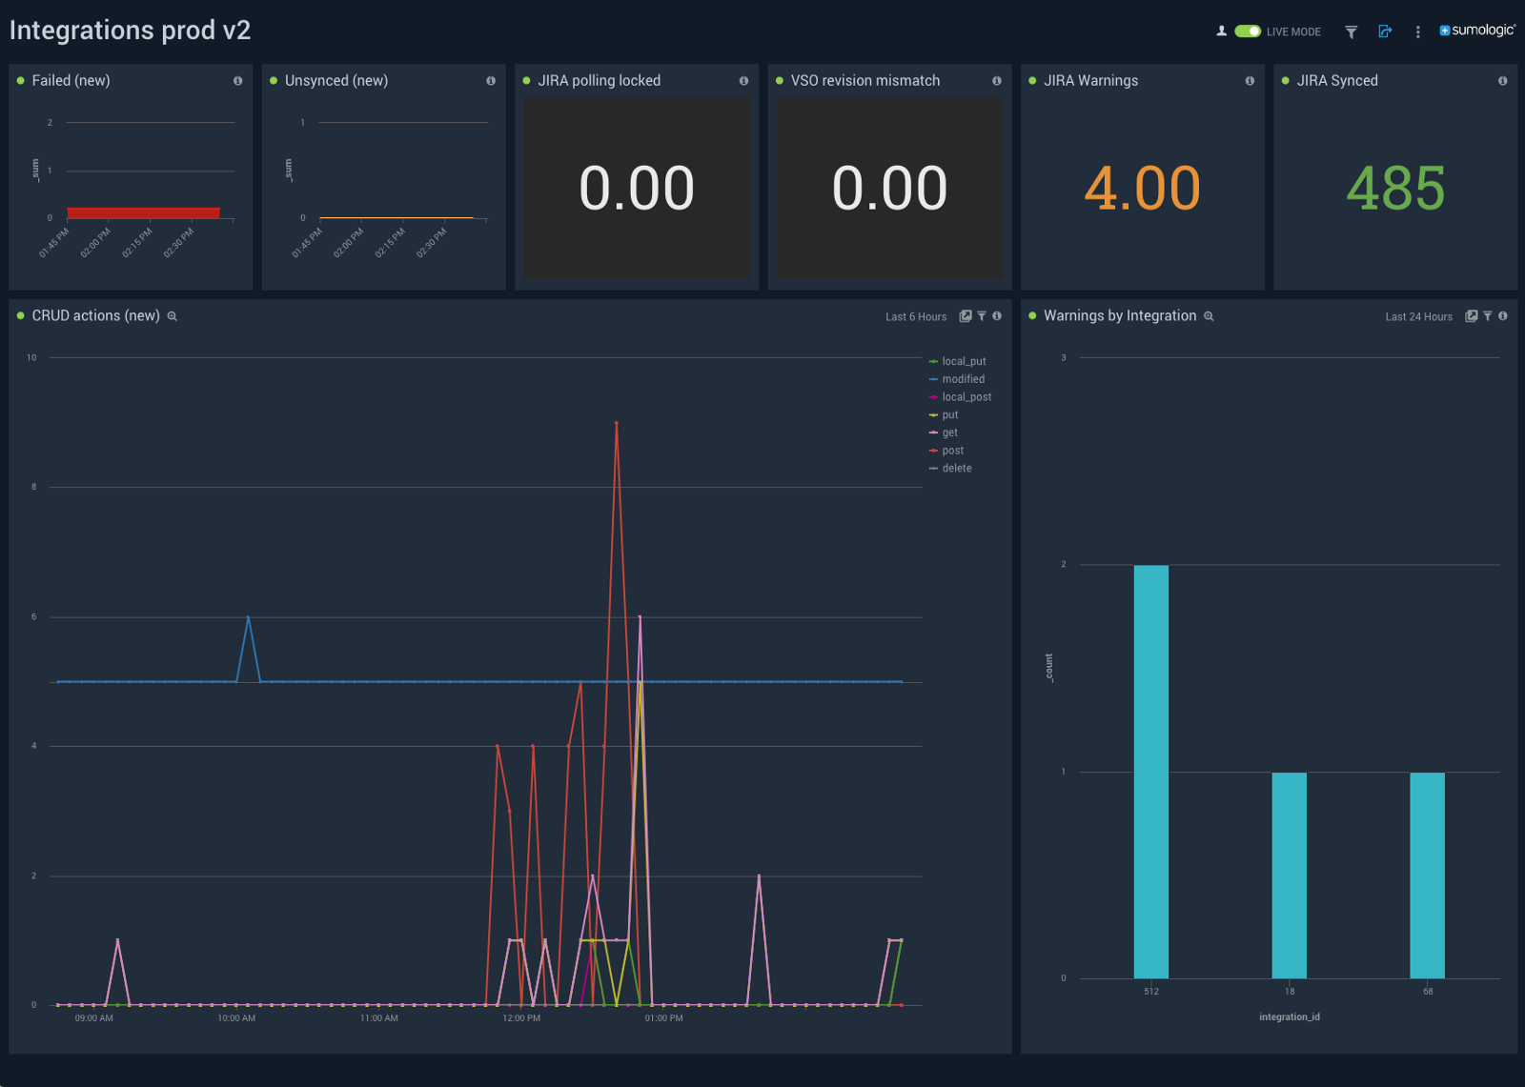Click the Sumo Logic logo
Screen dimensions: 1525x1087
click(1476, 30)
